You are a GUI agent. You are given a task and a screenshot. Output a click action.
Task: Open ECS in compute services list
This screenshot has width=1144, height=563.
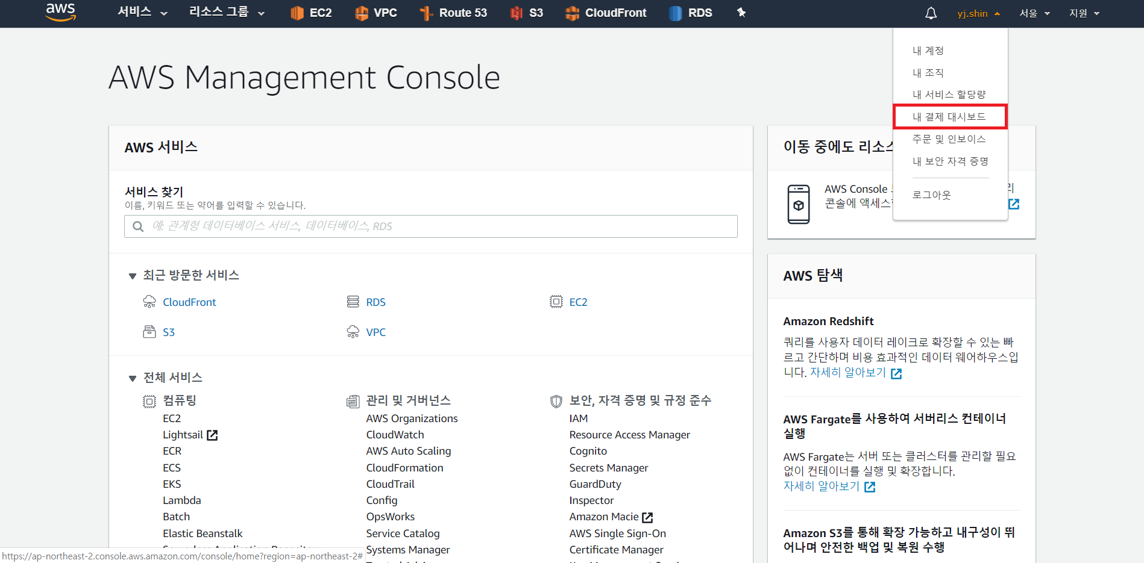(172, 468)
